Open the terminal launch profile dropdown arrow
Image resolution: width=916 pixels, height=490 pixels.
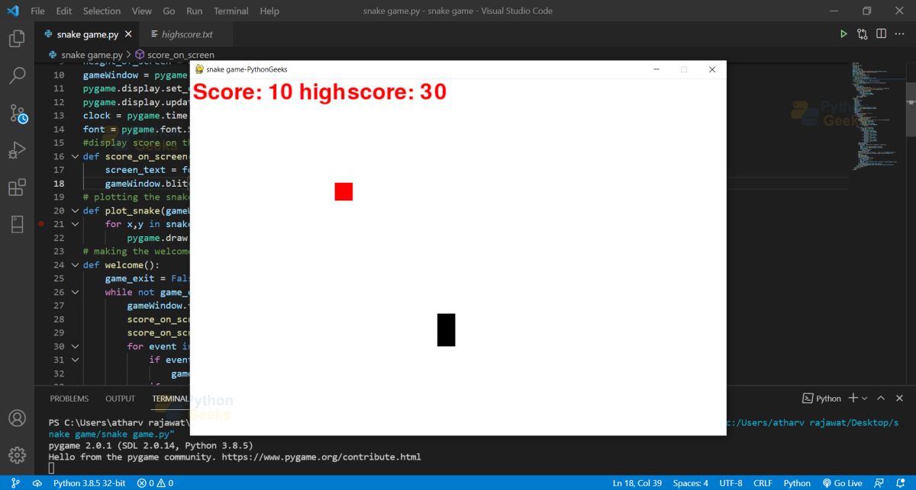click(865, 398)
